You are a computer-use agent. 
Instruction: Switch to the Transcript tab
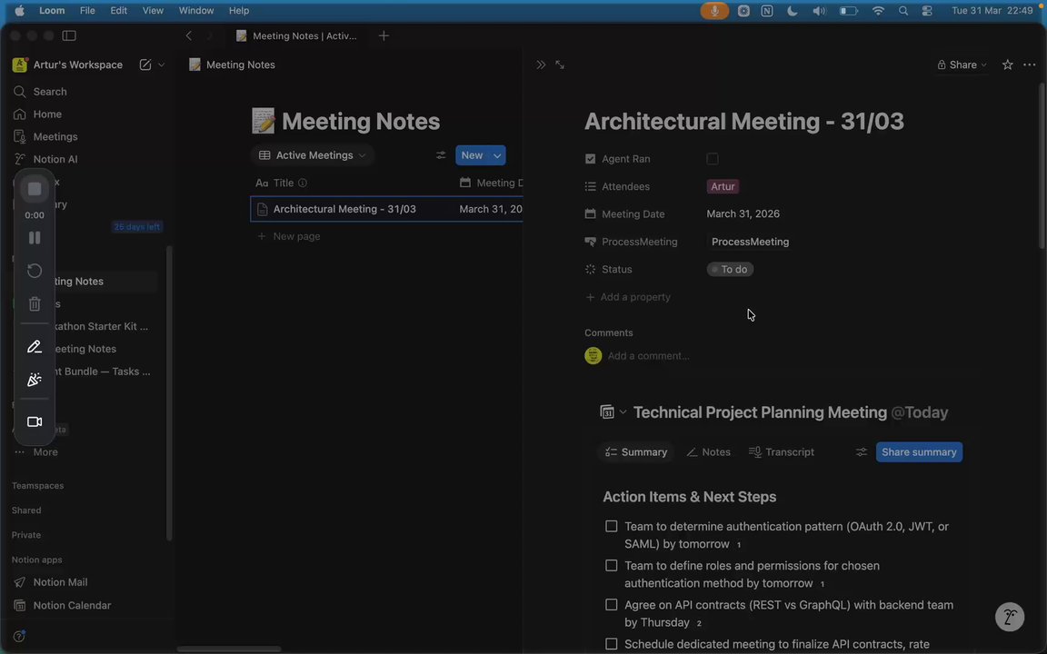pyautogui.click(x=781, y=452)
